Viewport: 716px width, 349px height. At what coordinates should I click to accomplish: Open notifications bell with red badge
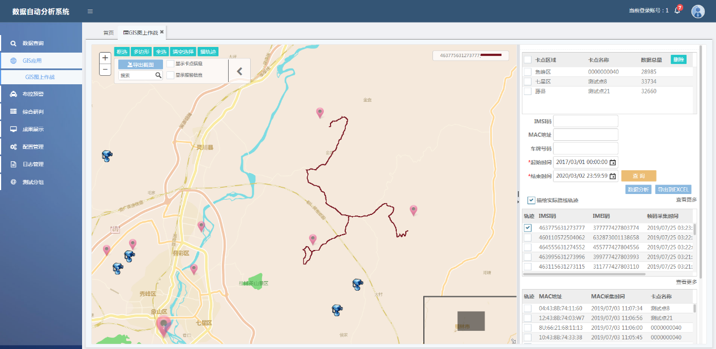(677, 11)
